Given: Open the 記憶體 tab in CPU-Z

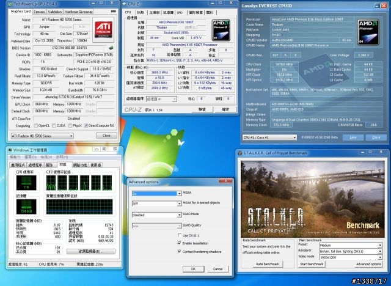Looking at the screenshot, I should coord(168,12).
